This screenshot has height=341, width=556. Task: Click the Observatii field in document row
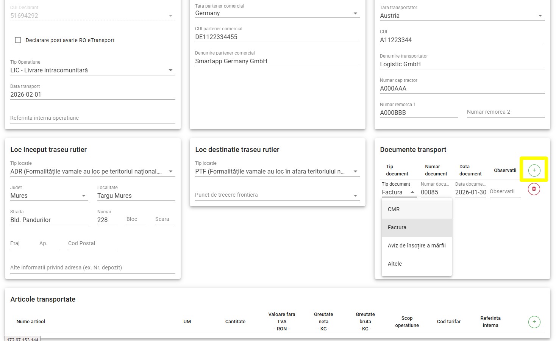point(504,192)
